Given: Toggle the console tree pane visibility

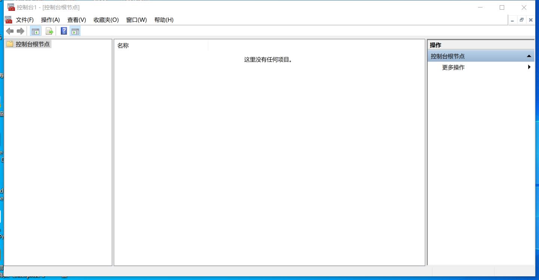Looking at the screenshot, I should pyautogui.click(x=36, y=31).
